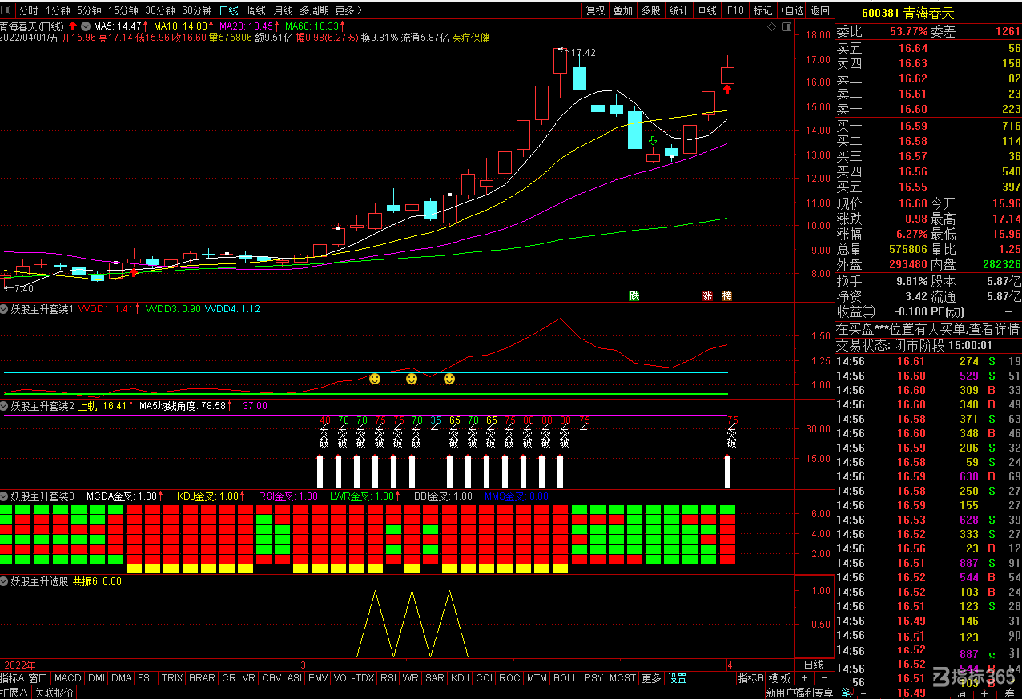Open the 新用户福利专享 link
The height and width of the screenshot is (699, 1022).
click(x=799, y=693)
